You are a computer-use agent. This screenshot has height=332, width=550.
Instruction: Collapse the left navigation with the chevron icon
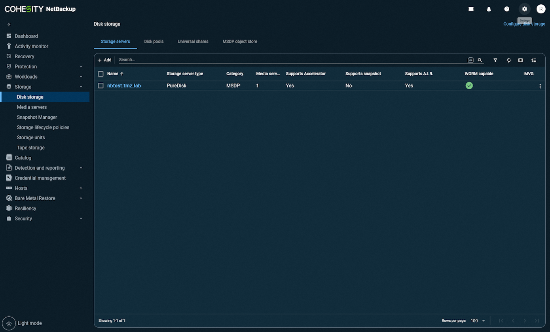tap(8, 24)
